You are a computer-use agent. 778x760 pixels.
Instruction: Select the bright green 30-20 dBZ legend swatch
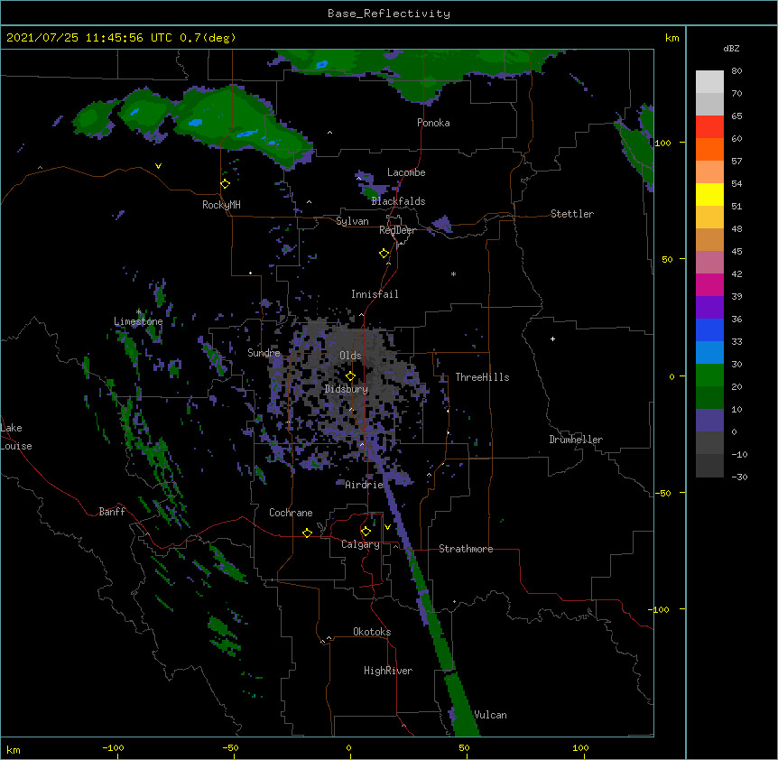coord(709,375)
